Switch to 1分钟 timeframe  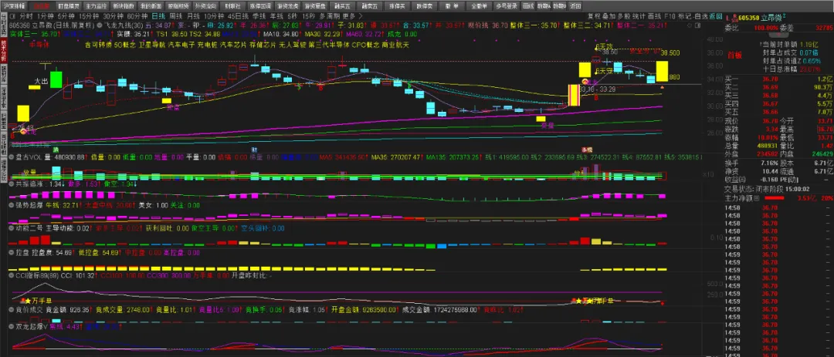[46, 16]
